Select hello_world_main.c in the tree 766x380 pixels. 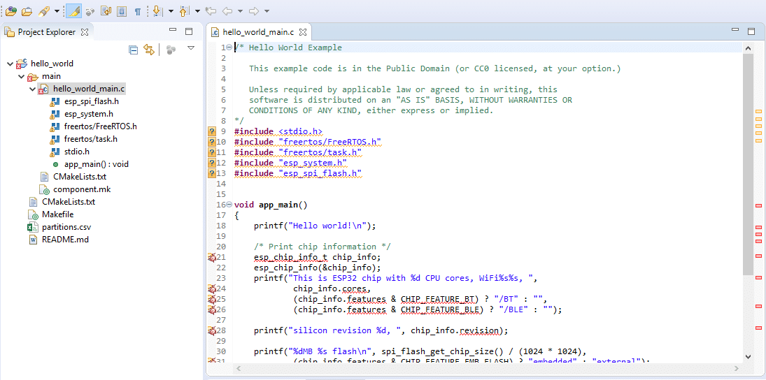89,89
